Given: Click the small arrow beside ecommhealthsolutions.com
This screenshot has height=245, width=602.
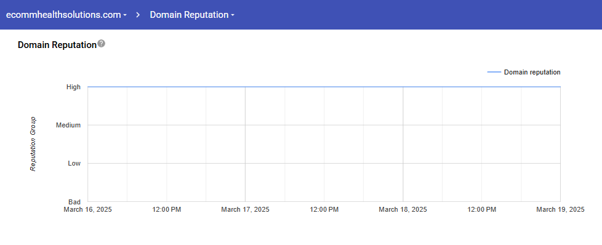Looking at the screenshot, I should (x=125, y=15).
